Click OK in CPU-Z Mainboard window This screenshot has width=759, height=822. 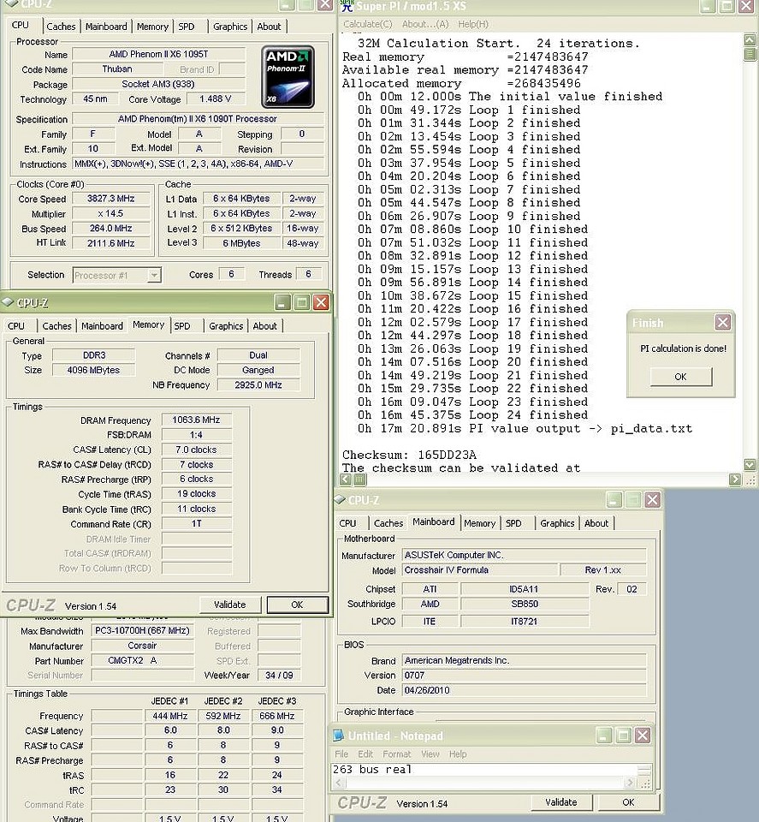(x=628, y=802)
